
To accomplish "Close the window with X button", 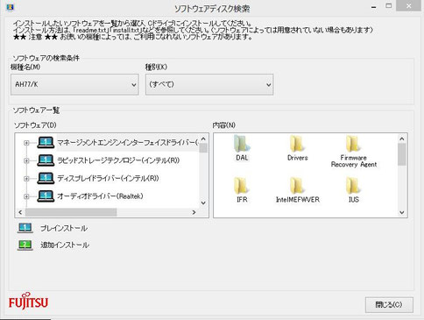I will pos(408,6).
